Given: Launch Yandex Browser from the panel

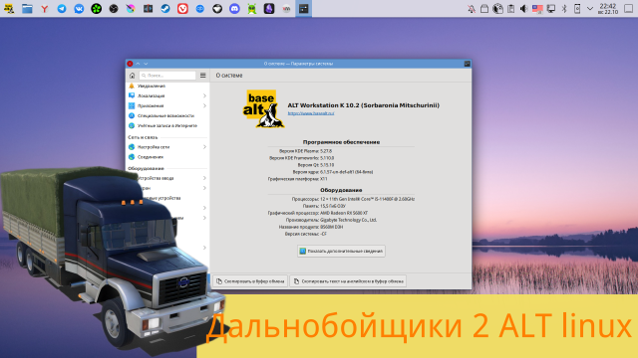Looking at the screenshot, I should [44, 9].
